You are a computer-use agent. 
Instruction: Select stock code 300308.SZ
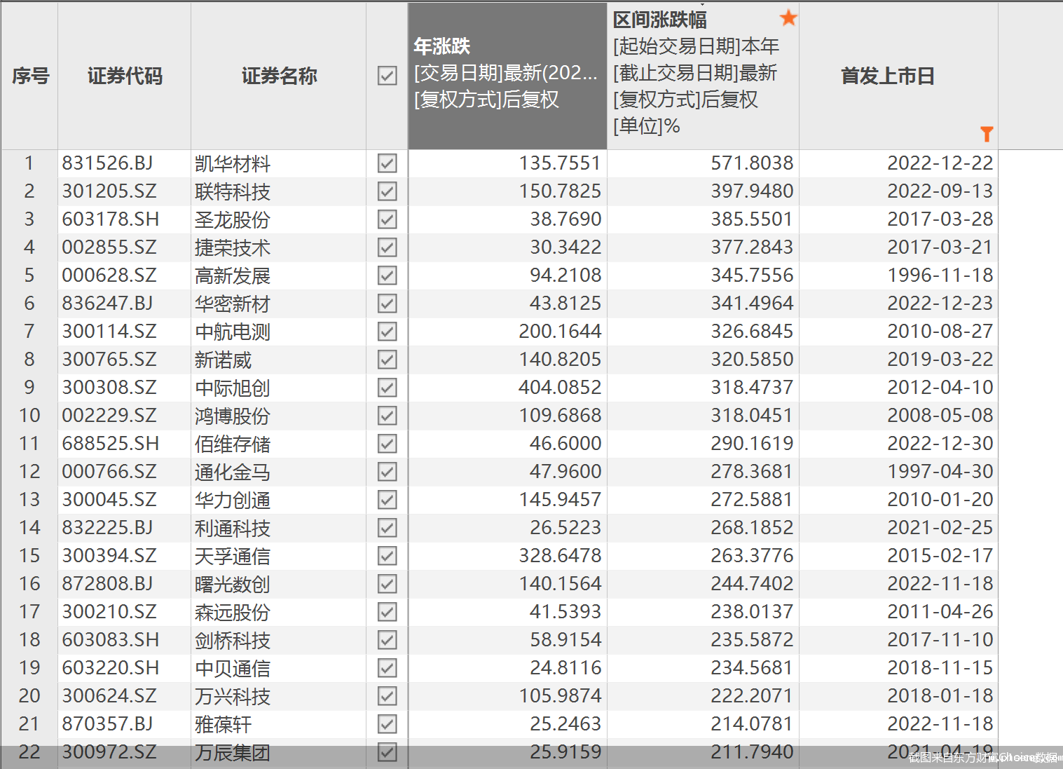(109, 387)
